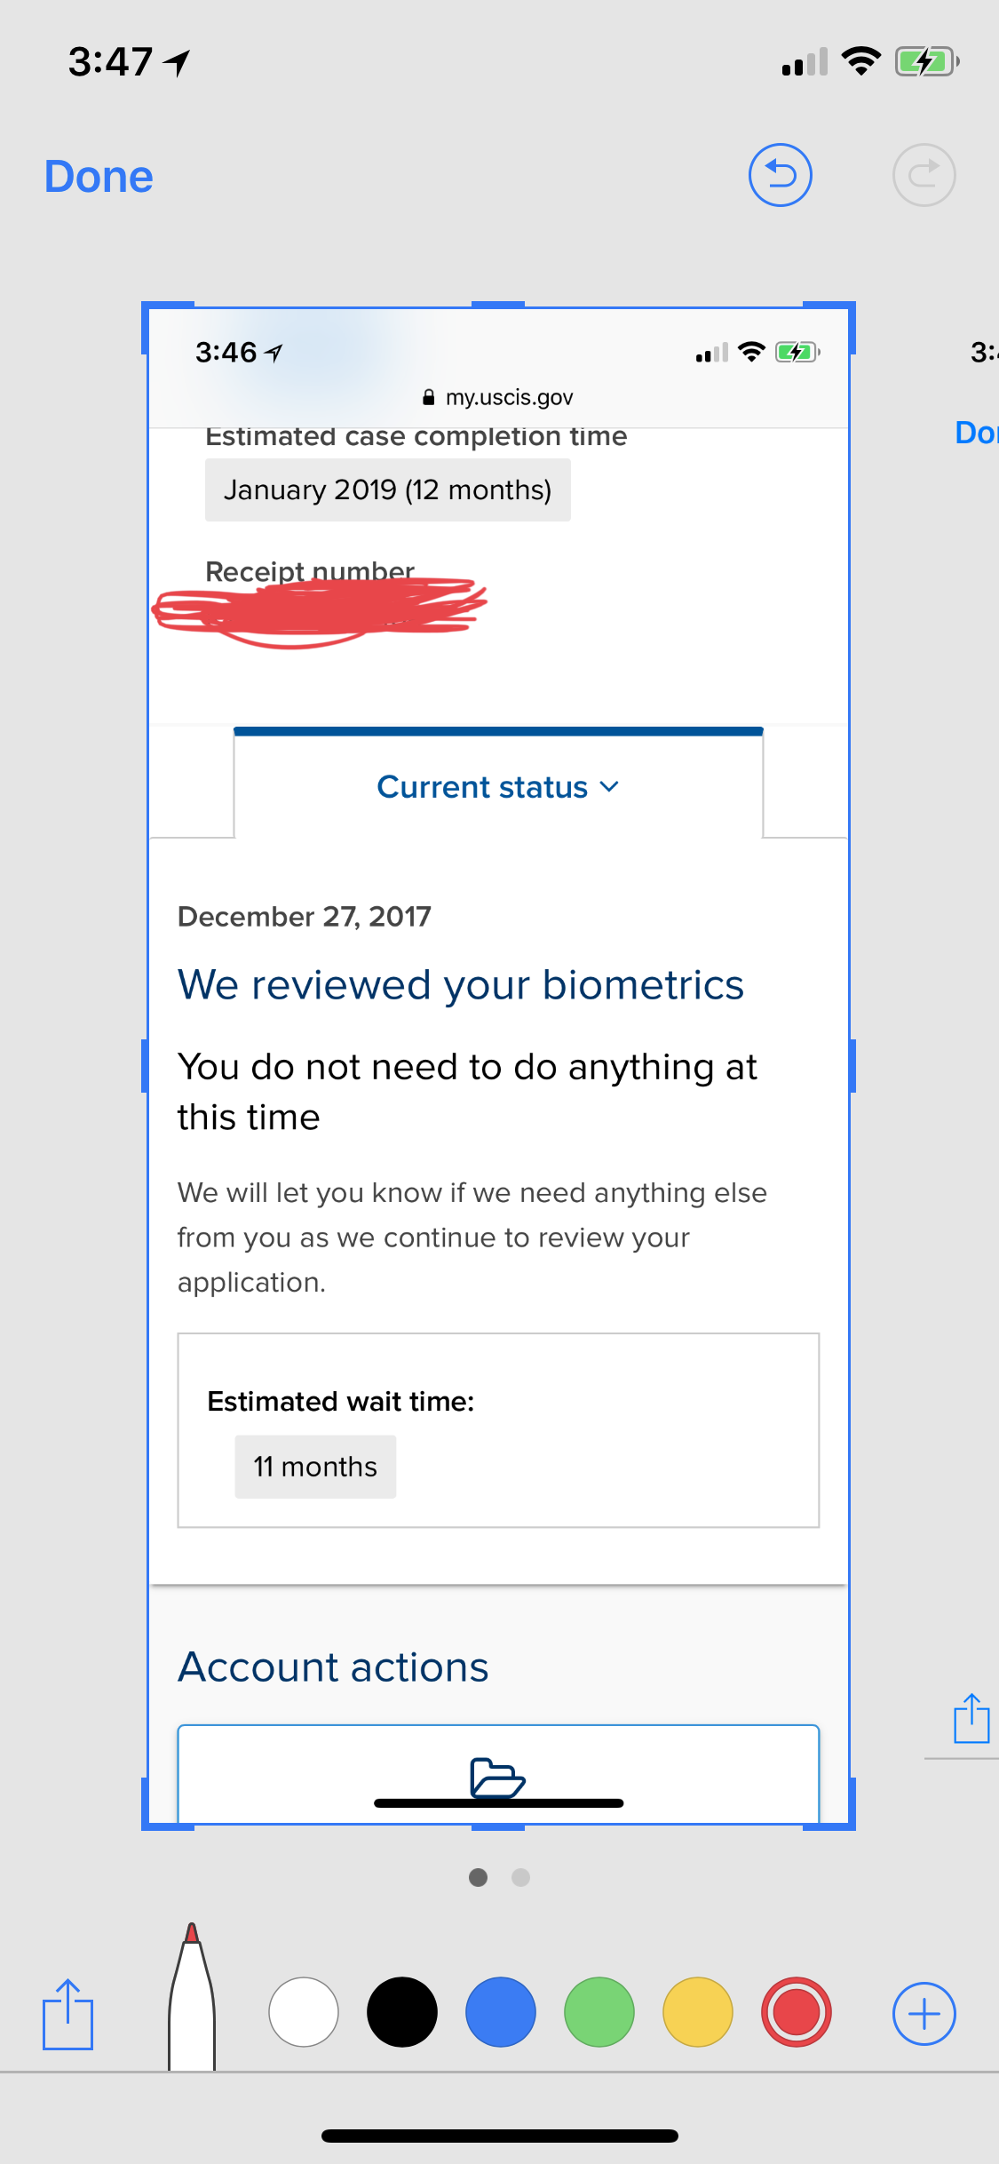Screen dimensions: 999x2164
Task: Expand the Current status dropdown
Action: 497,787
